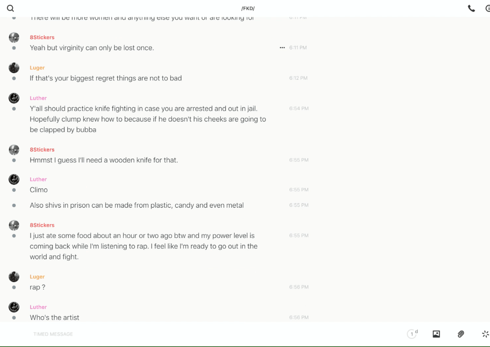This screenshot has width=490, height=347.
Task: Attach a file with paperclip
Action: click(x=461, y=334)
